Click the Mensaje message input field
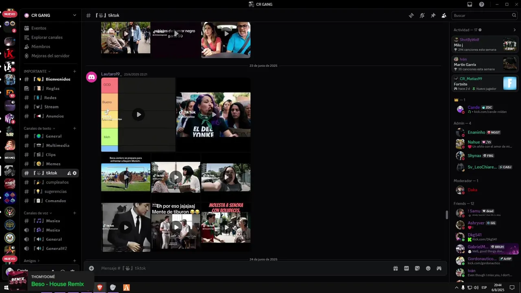 tap(244, 268)
